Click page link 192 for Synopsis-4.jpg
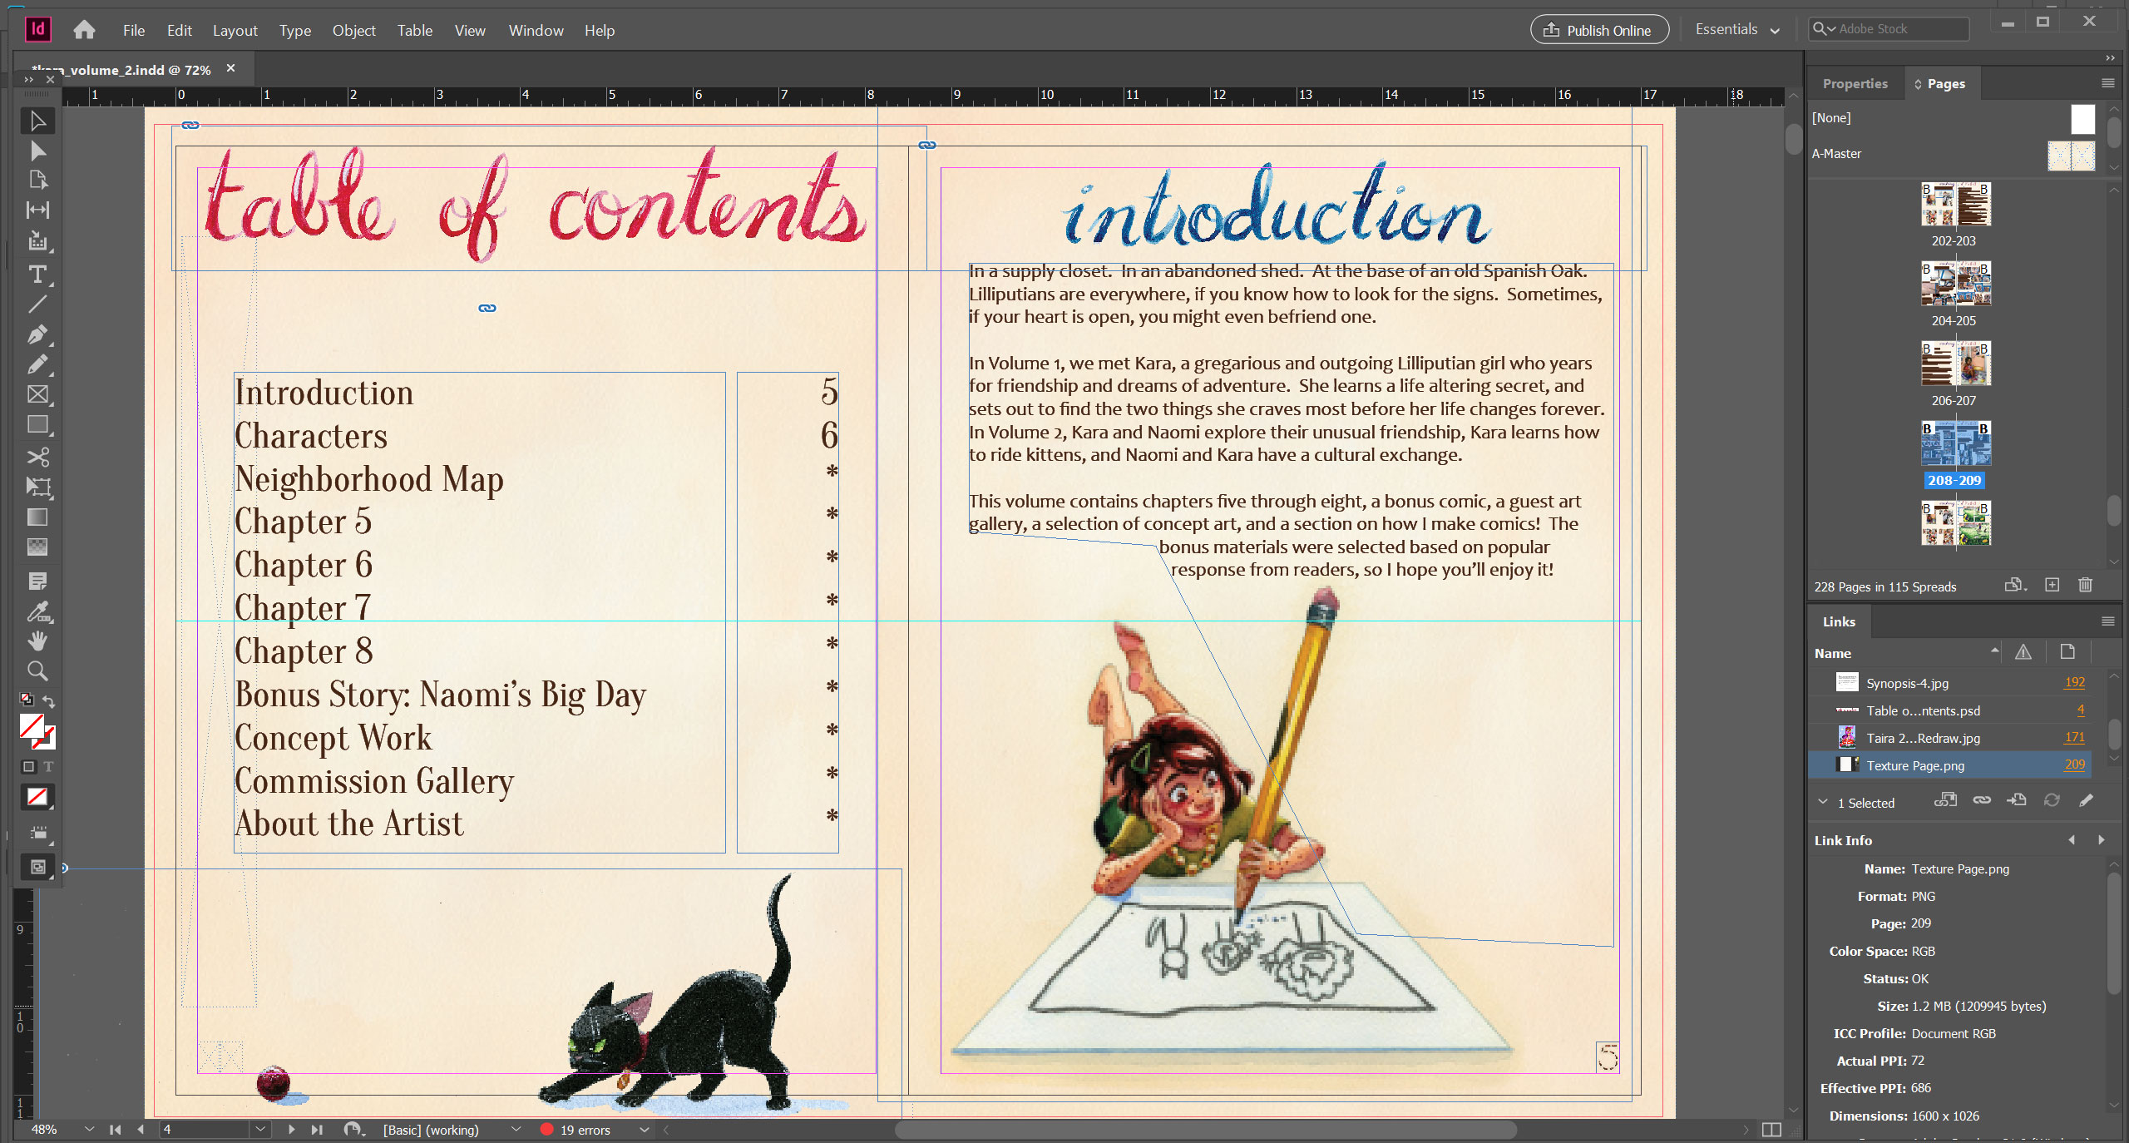Viewport: 2129px width, 1143px height. coord(2074,682)
